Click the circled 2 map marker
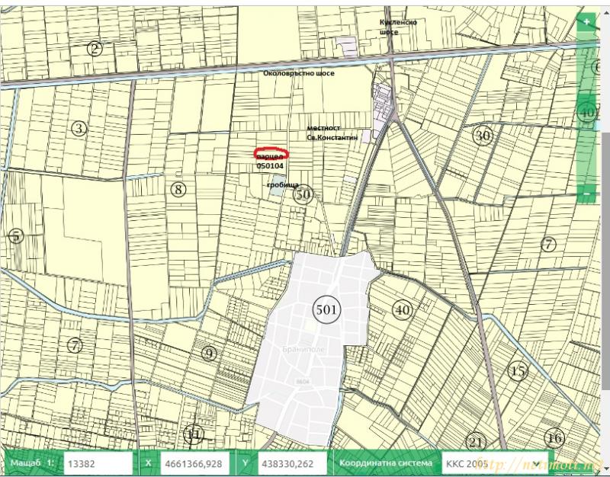The height and width of the screenshot is (477, 610). [x=95, y=50]
